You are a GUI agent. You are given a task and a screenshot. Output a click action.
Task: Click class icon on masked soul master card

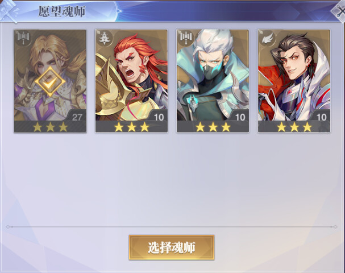point(186,38)
